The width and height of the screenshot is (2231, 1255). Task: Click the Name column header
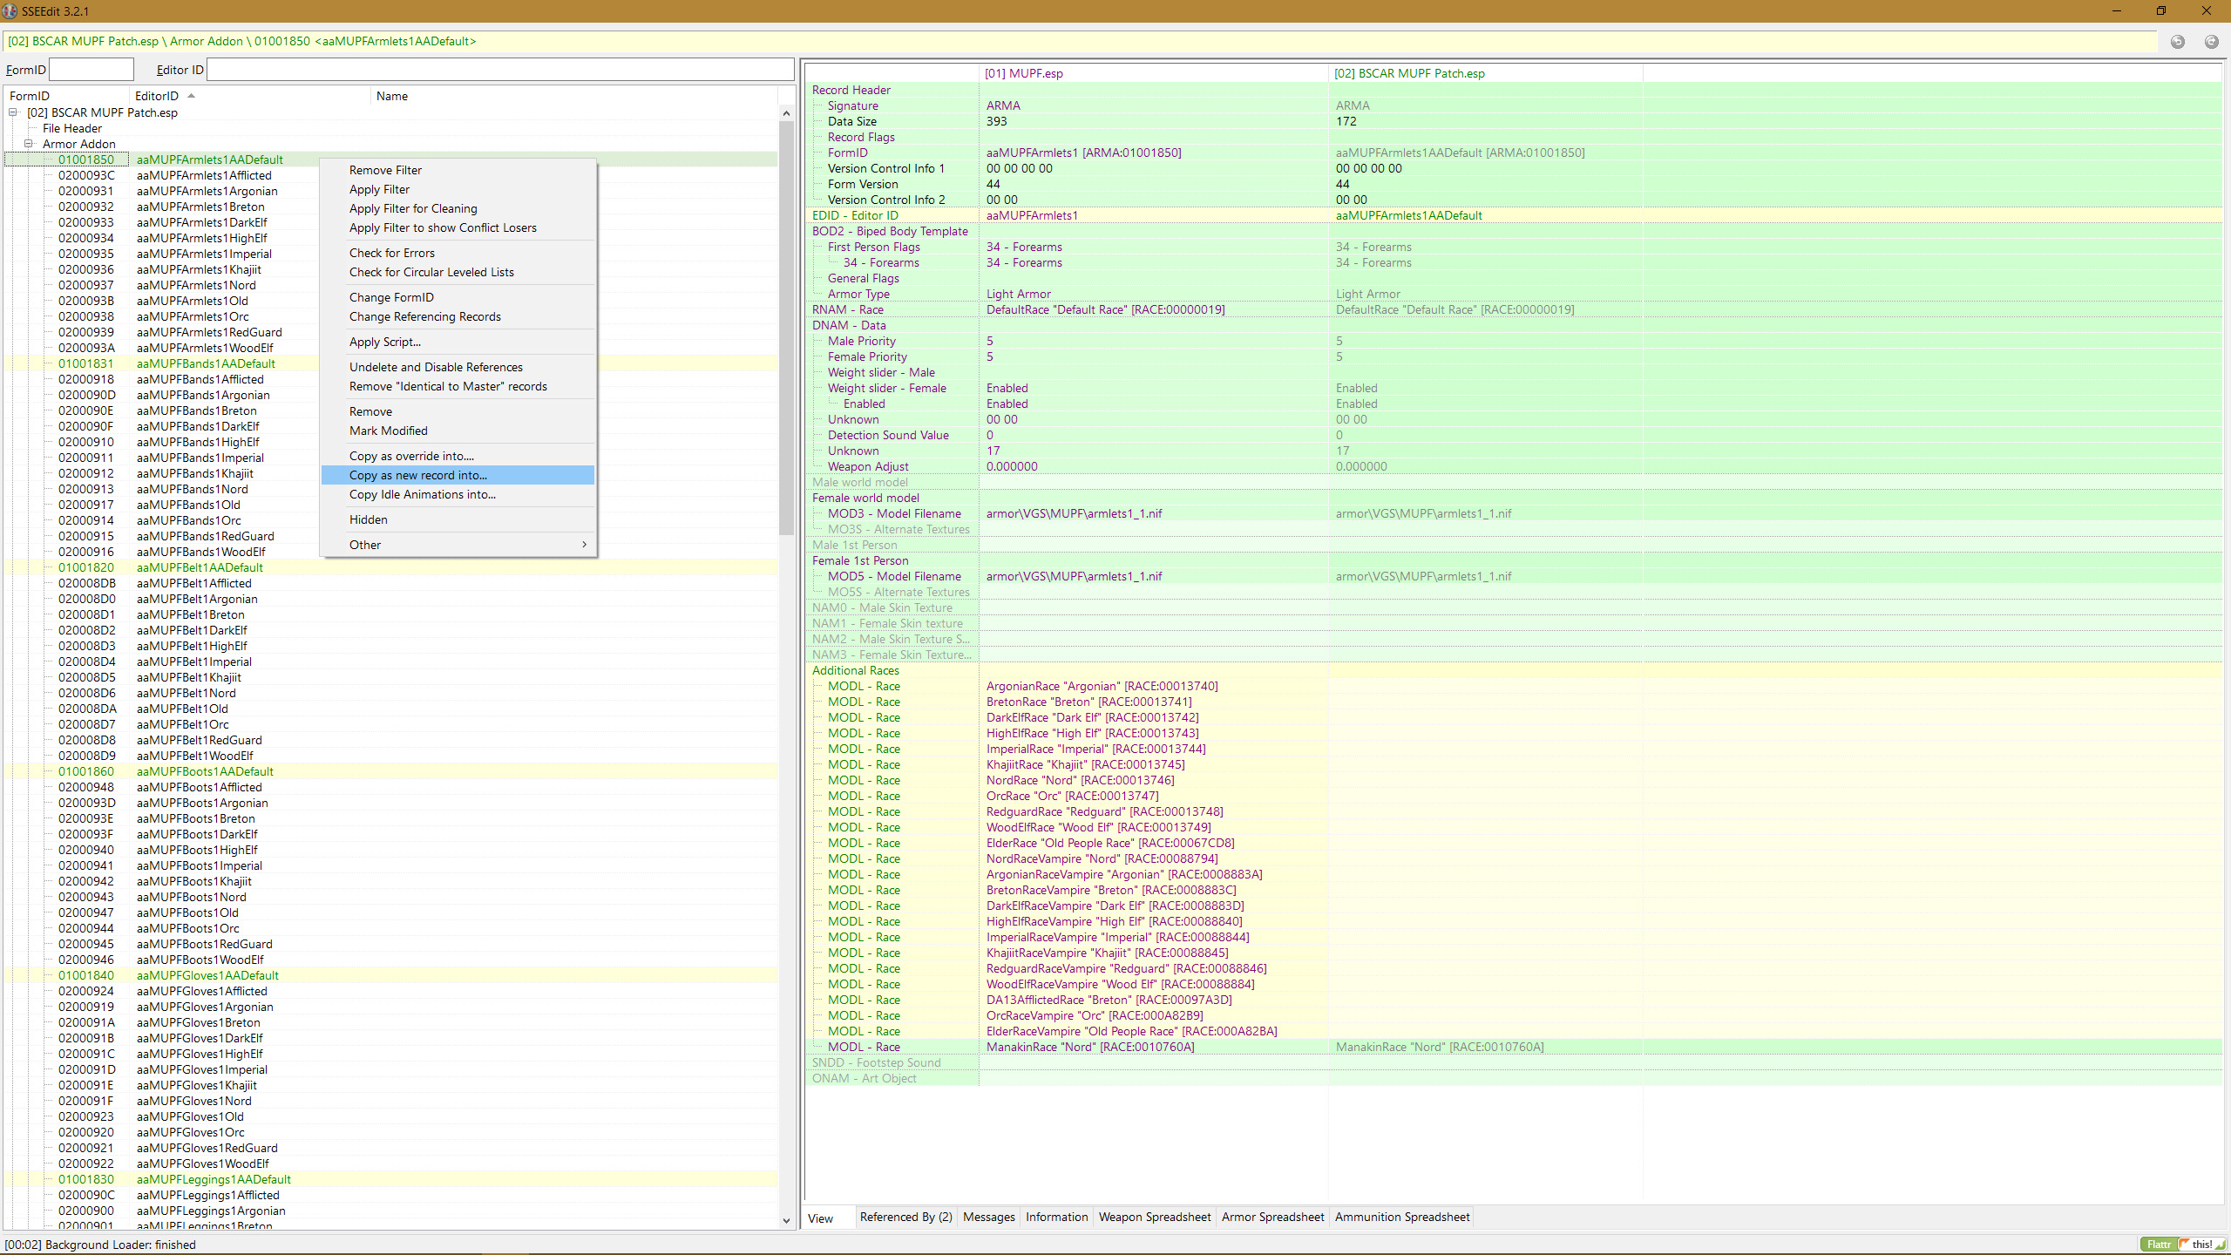coord(573,96)
